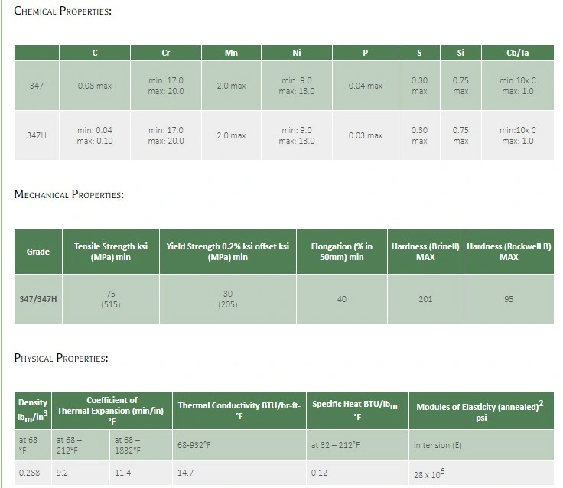Image resolution: width=563 pixels, height=488 pixels.
Task: Click the Physical Properties heading
Action: pos(61,358)
